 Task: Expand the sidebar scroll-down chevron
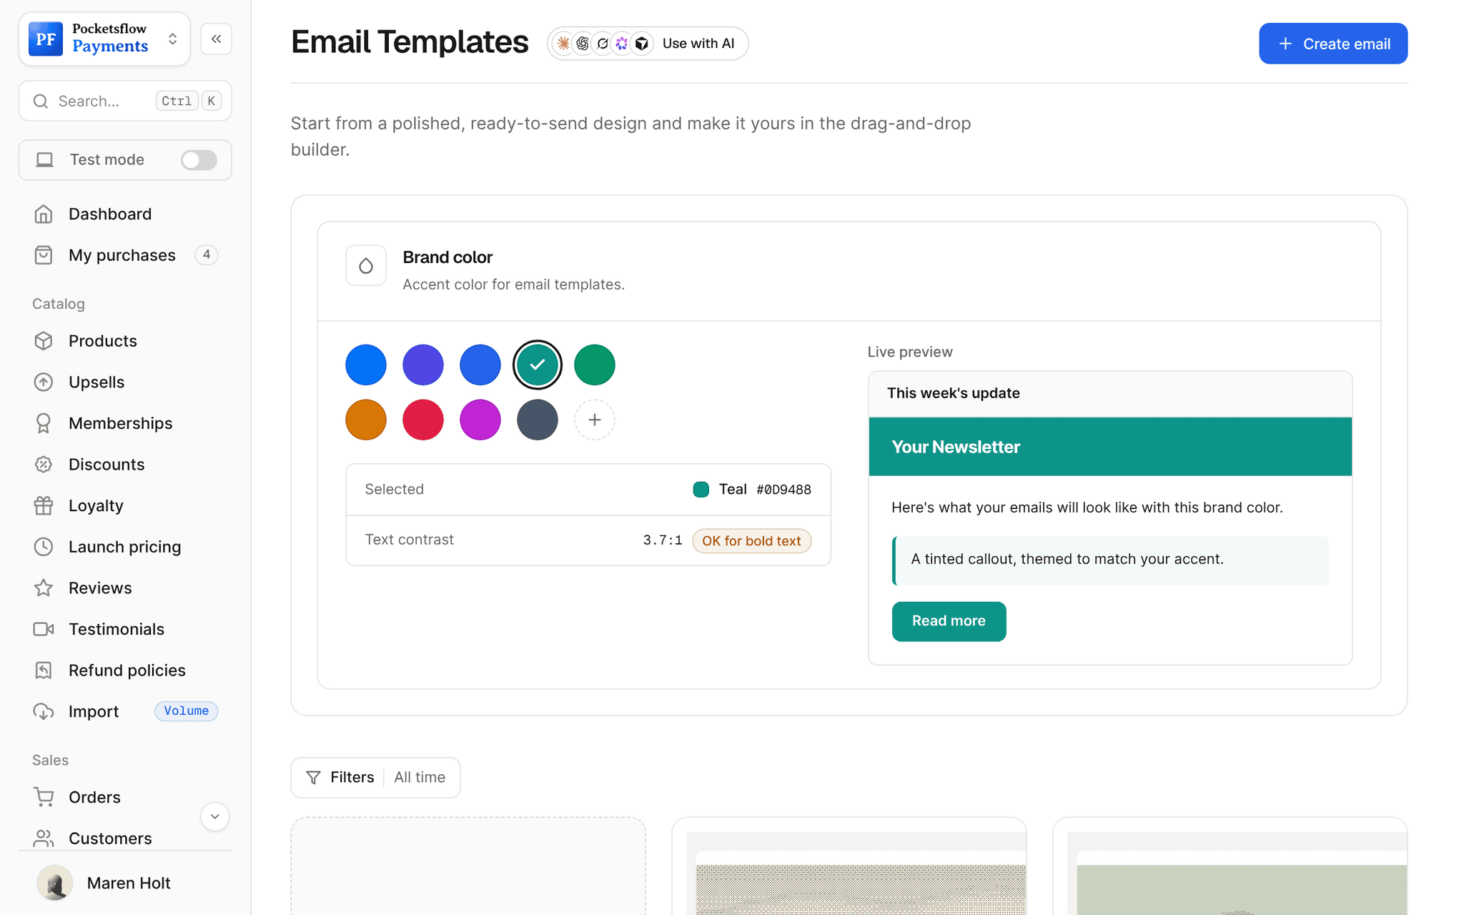[214, 816]
